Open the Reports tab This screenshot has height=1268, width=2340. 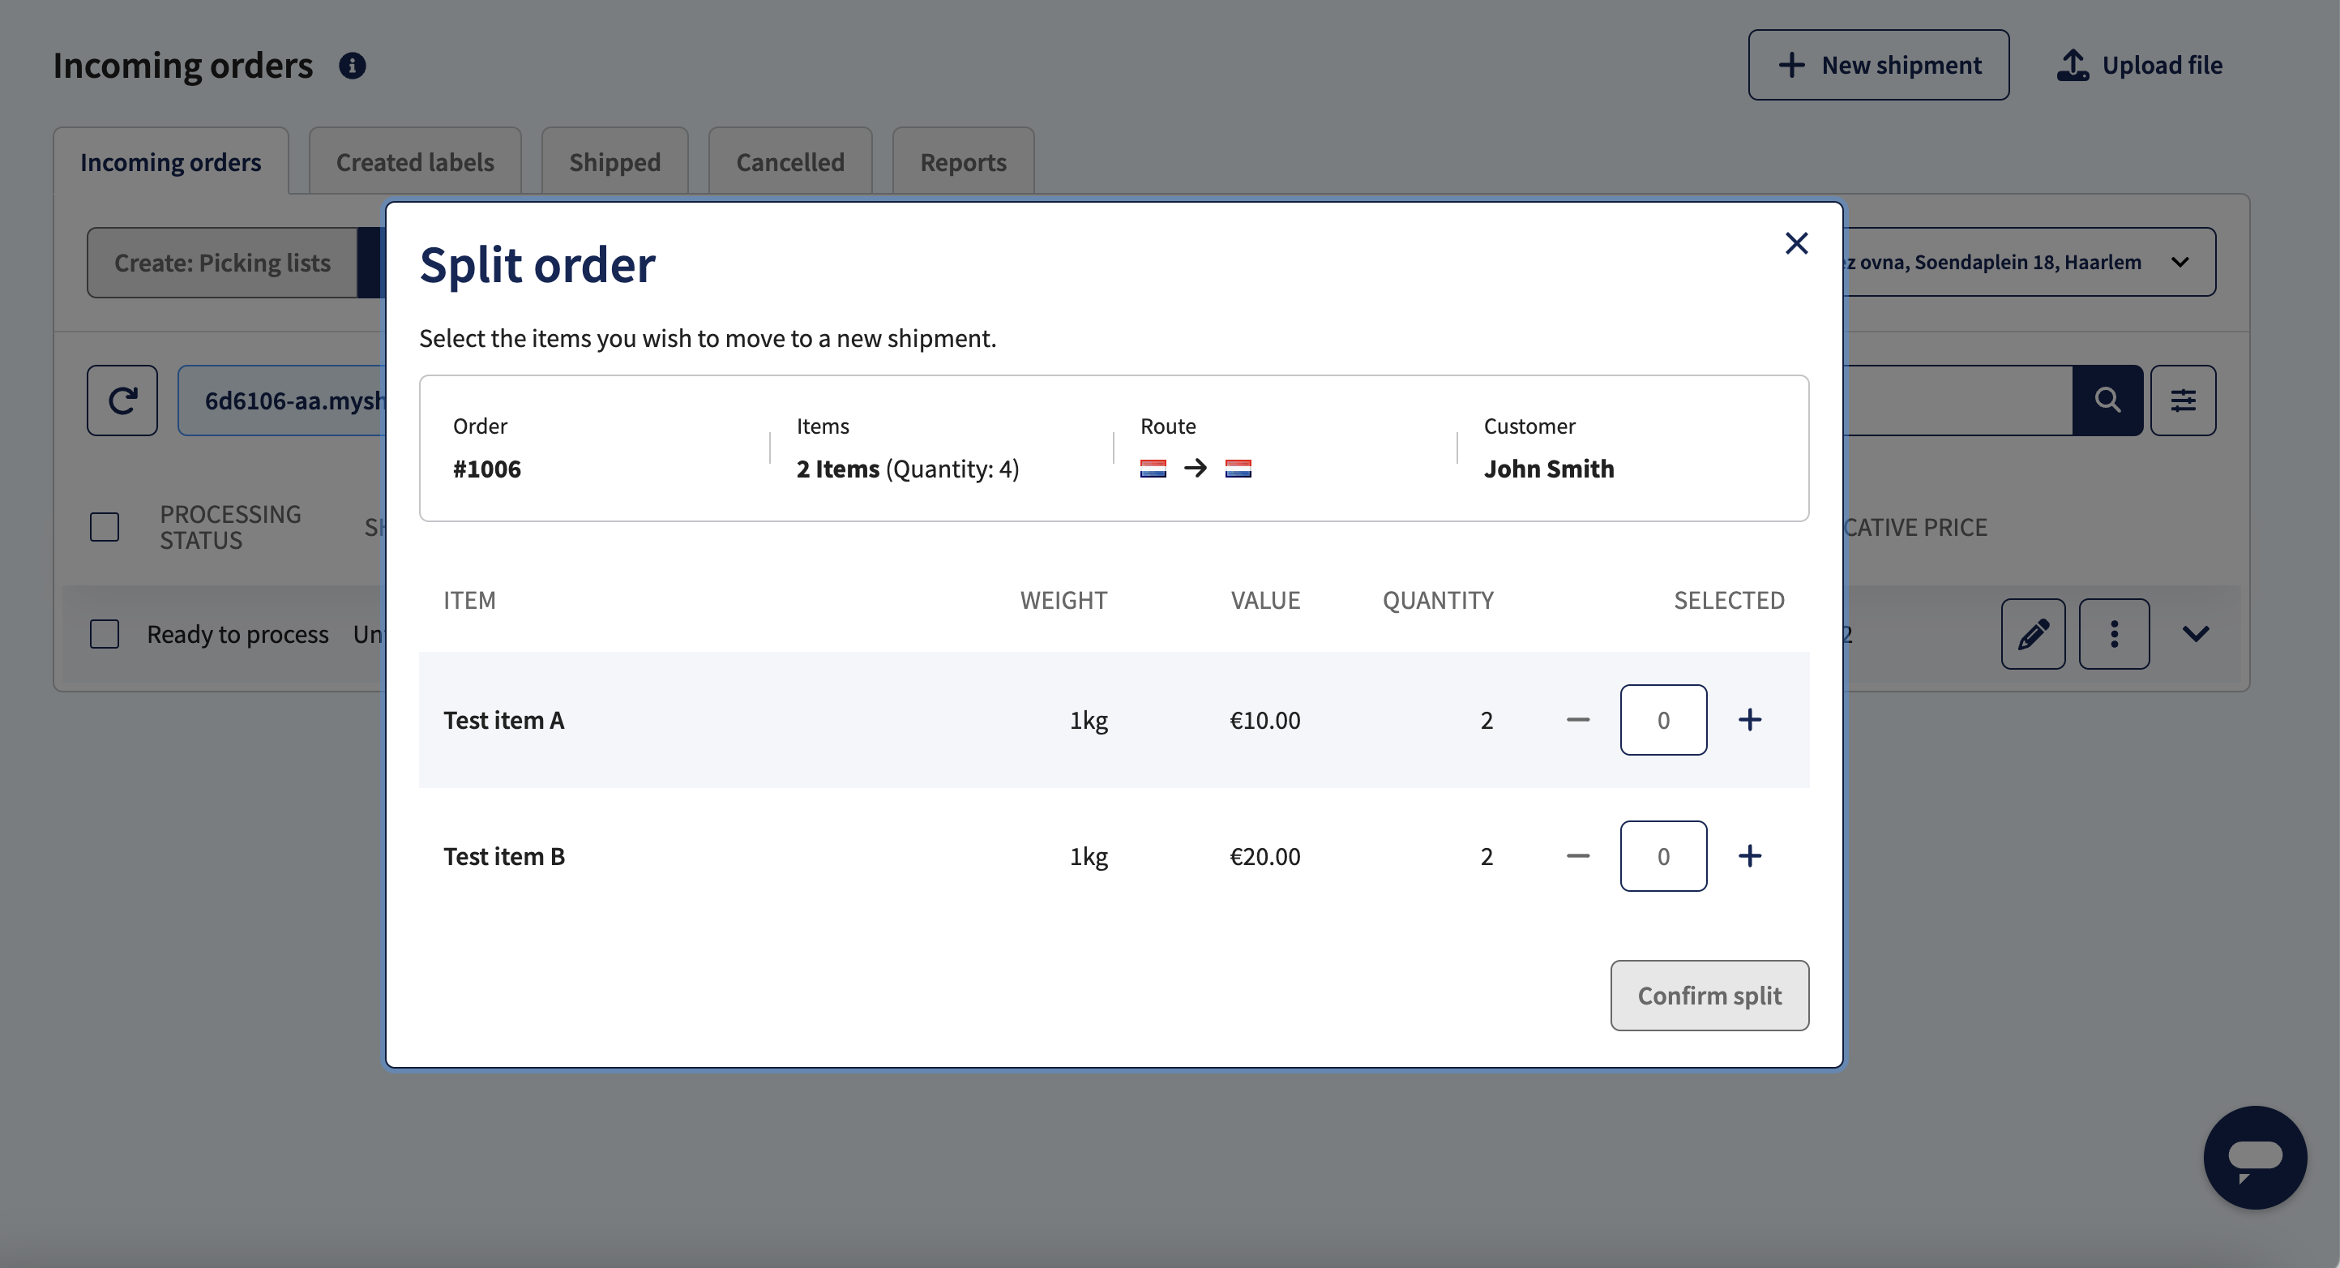point(963,161)
